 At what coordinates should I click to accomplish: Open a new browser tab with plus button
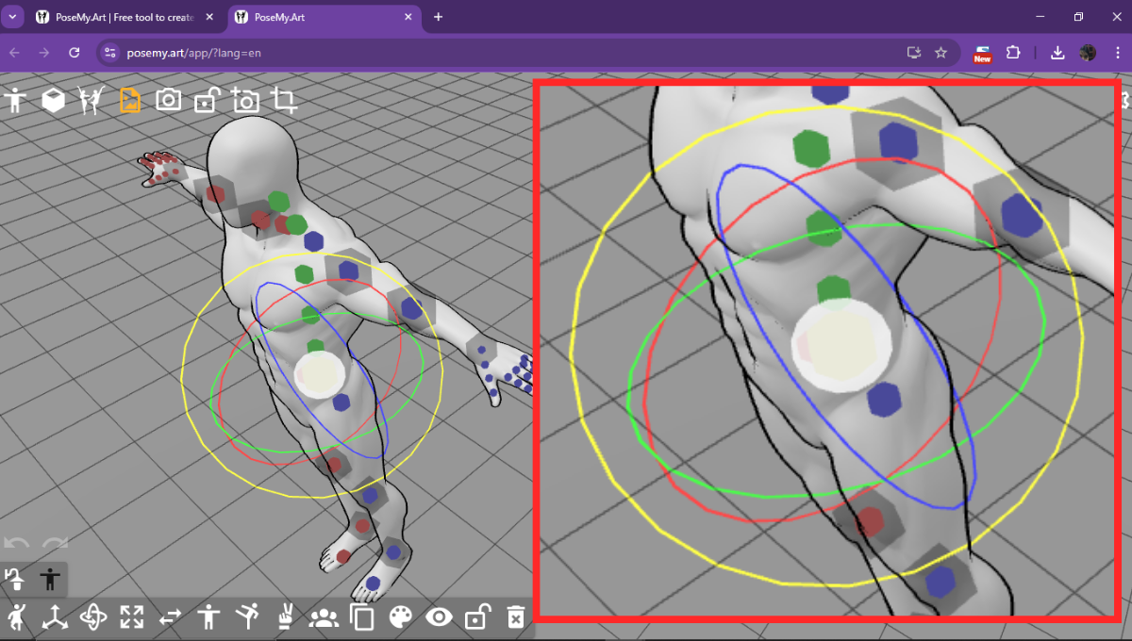[x=438, y=17]
